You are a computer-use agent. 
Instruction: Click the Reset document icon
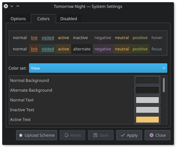(67, 135)
